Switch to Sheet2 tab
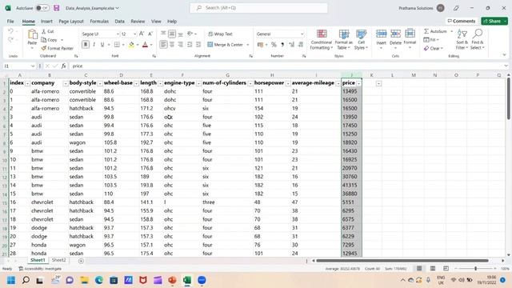The width and height of the screenshot is (512, 288). pyautogui.click(x=58, y=260)
